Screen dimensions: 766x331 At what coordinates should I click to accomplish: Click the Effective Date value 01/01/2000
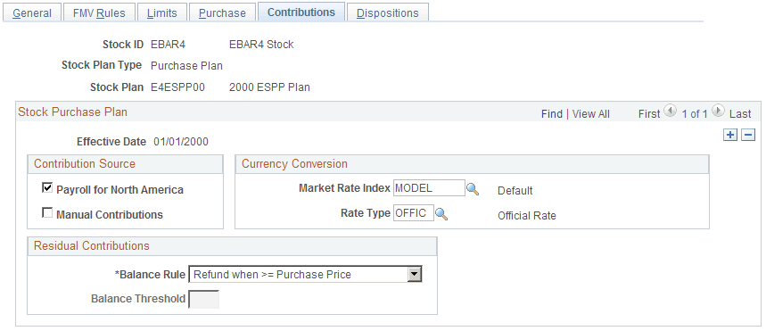(181, 142)
